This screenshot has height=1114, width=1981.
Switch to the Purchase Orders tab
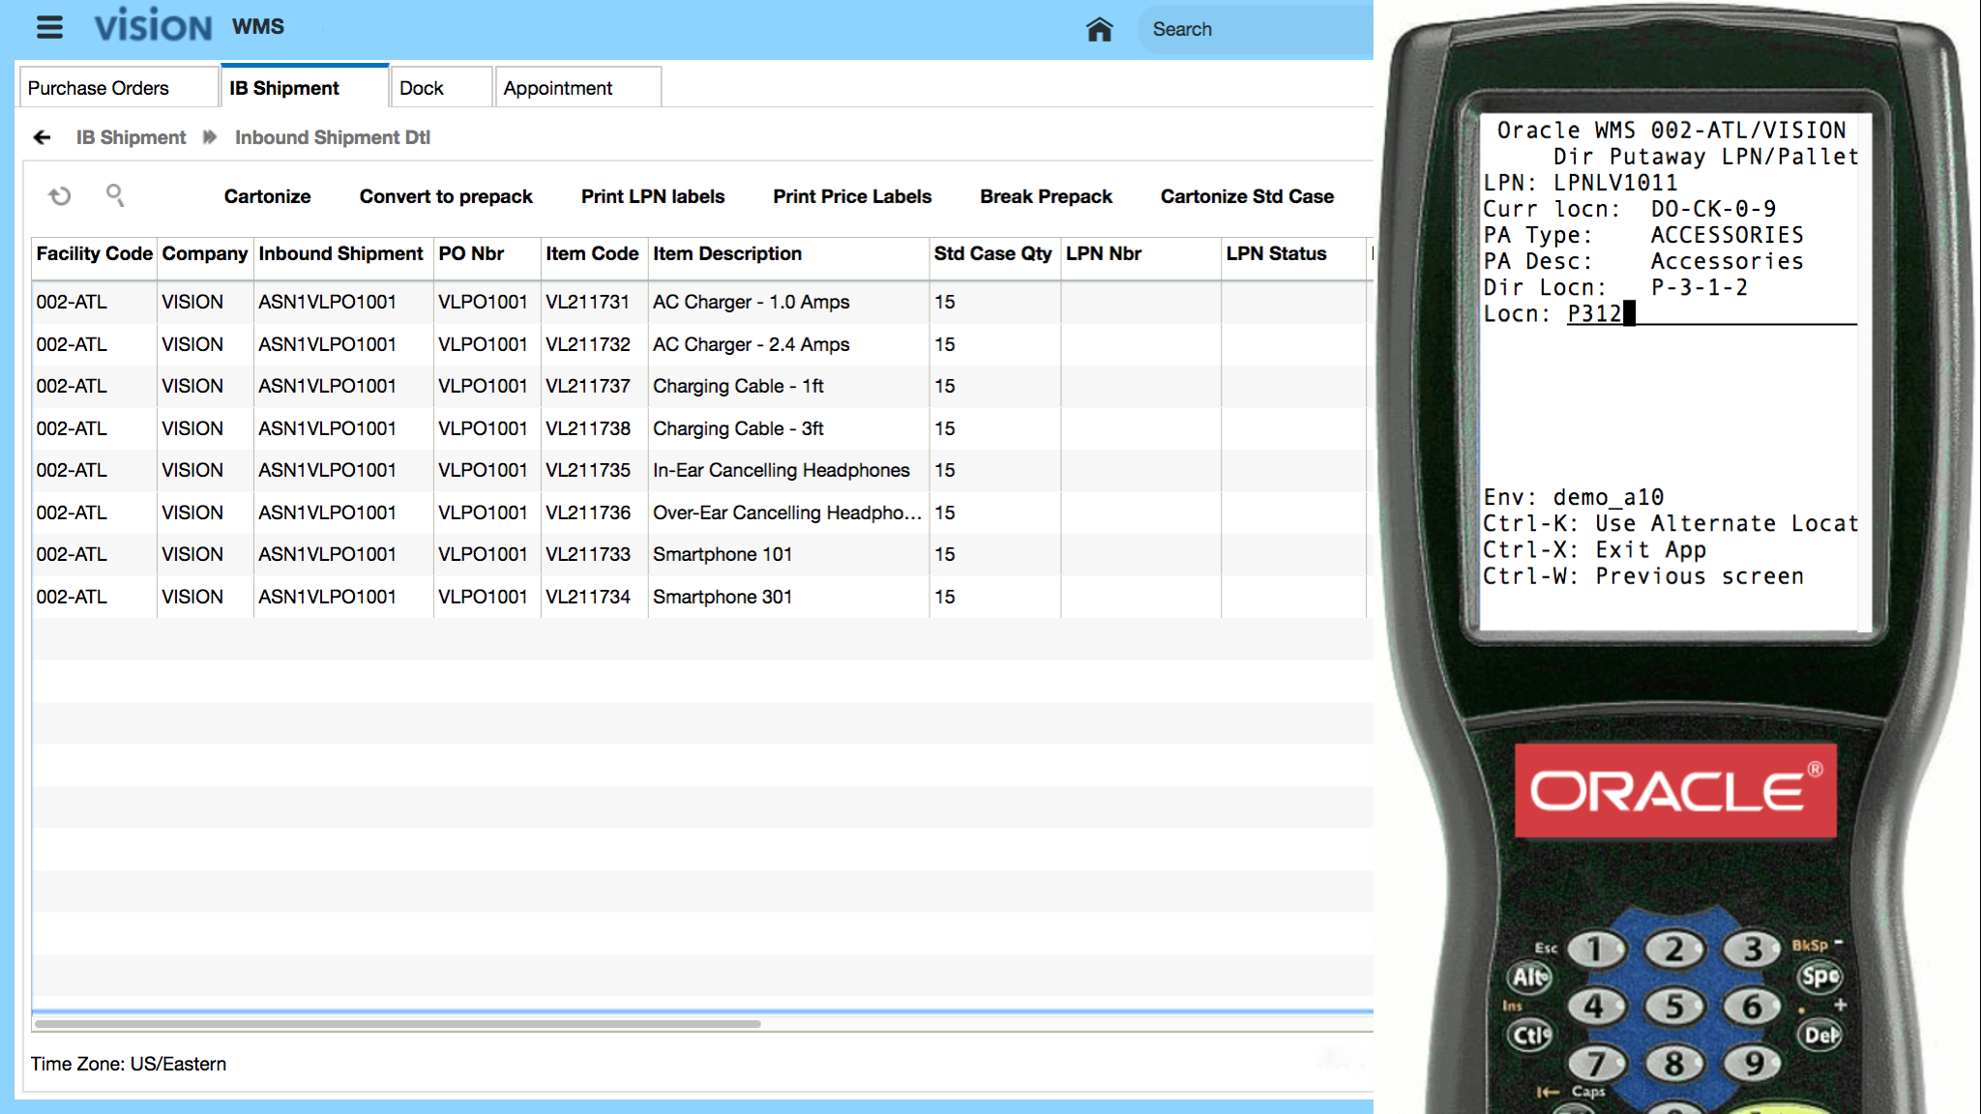(x=99, y=88)
